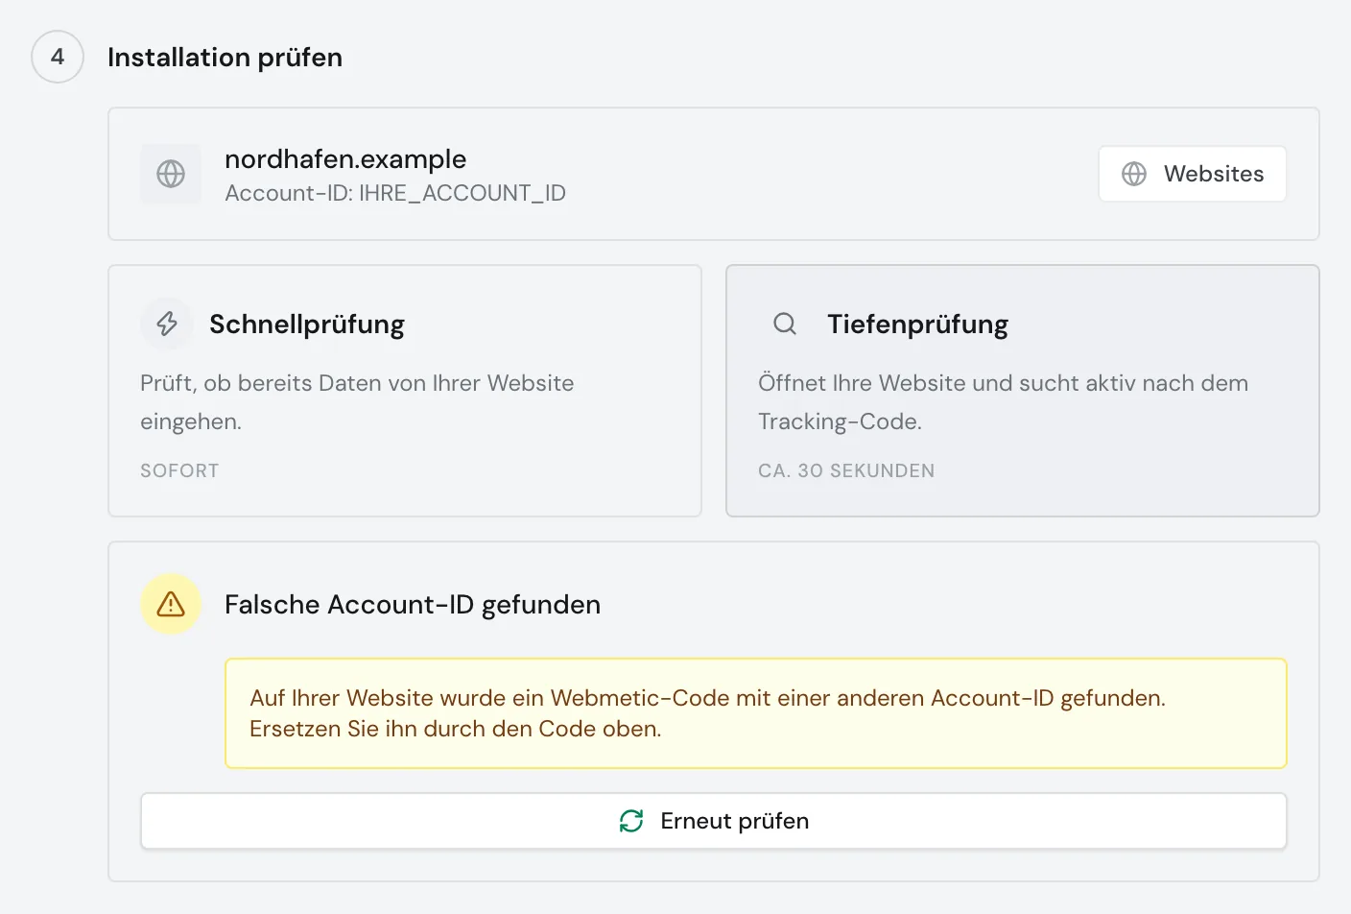This screenshot has height=914, width=1351.
Task: Click the magnifier Tiefenprüfung icon
Action: coord(785,324)
